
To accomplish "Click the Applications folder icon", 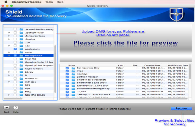I will [x=21, y=49].
